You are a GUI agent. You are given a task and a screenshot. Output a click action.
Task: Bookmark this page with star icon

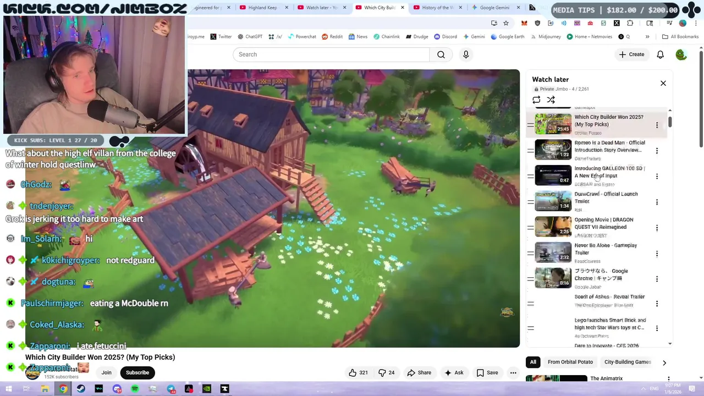[x=506, y=23]
